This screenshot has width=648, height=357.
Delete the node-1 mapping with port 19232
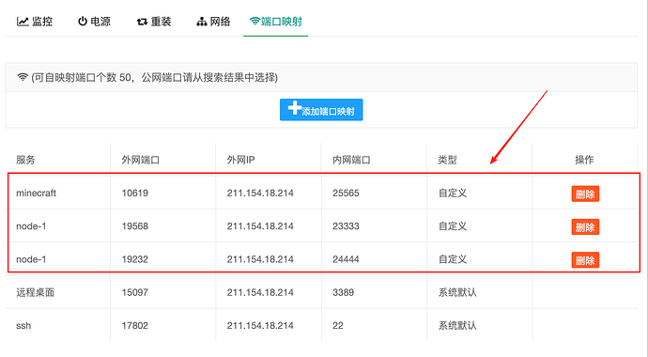[x=585, y=260]
